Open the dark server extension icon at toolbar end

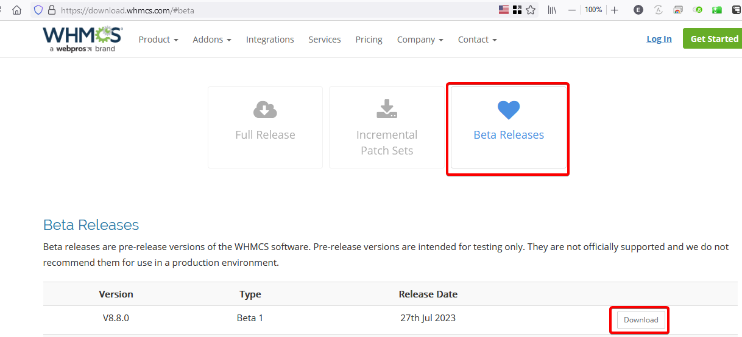point(737,10)
